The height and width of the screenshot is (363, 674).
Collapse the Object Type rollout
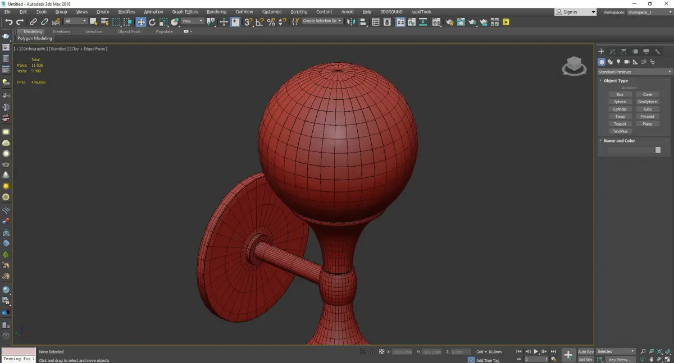616,81
